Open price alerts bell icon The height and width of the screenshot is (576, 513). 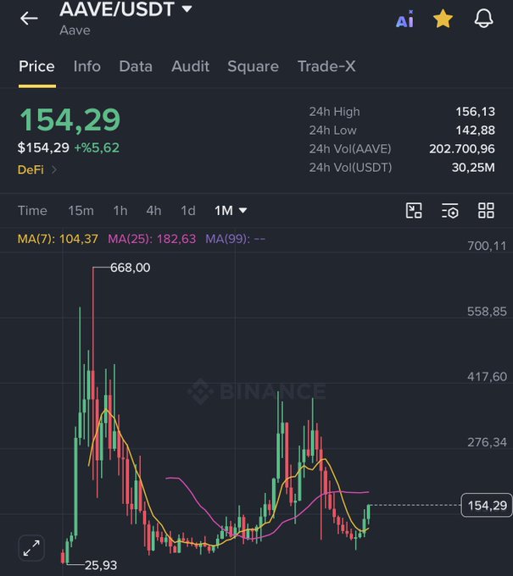483,18
